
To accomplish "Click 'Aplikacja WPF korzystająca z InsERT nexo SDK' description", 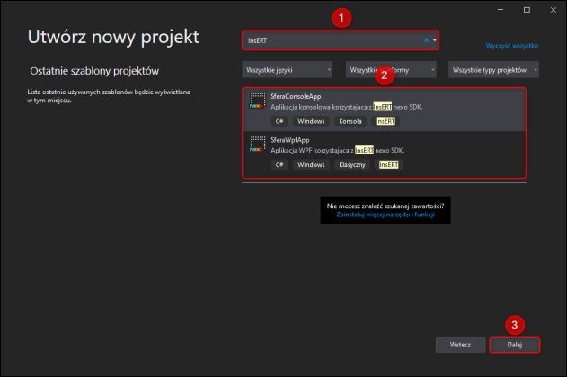I will pos(337,150).
